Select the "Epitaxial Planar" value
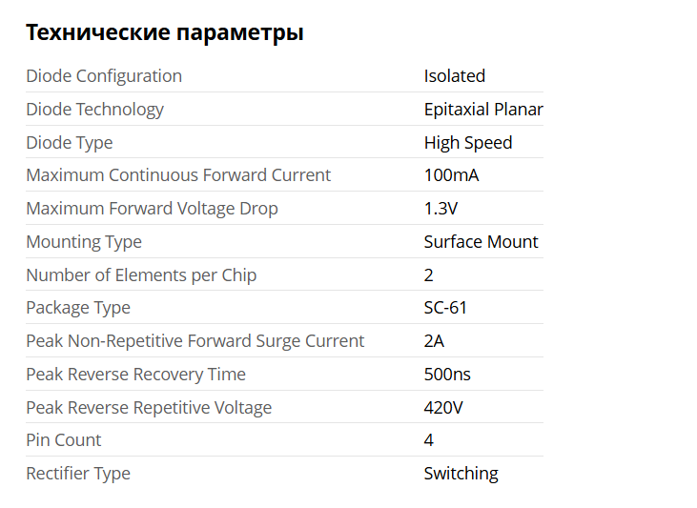 tap(482, 110)
